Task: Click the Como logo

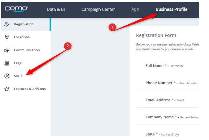Action: pyautogui.click(x=16, y=9)
